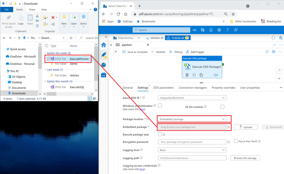Screen dimensions: 284x174
Task: Click Azure Search box
Action: (x=161, y=30)
